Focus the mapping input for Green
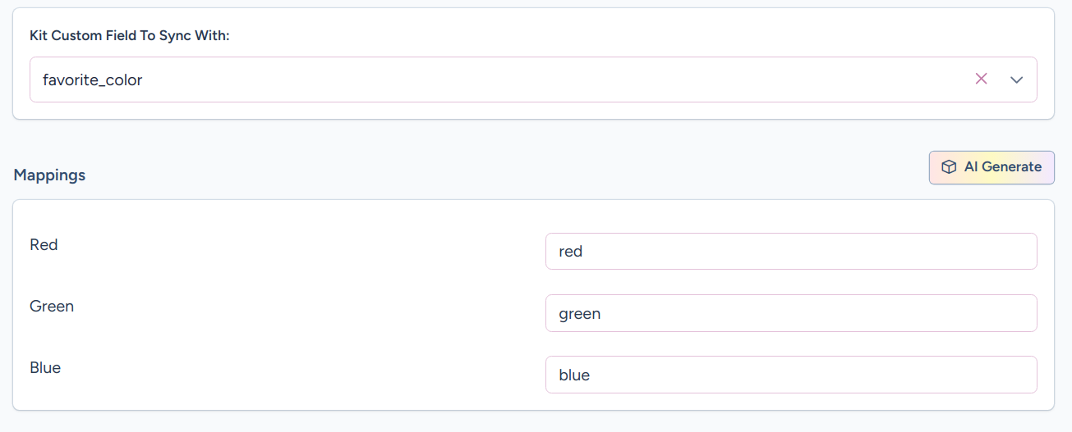 790,313
